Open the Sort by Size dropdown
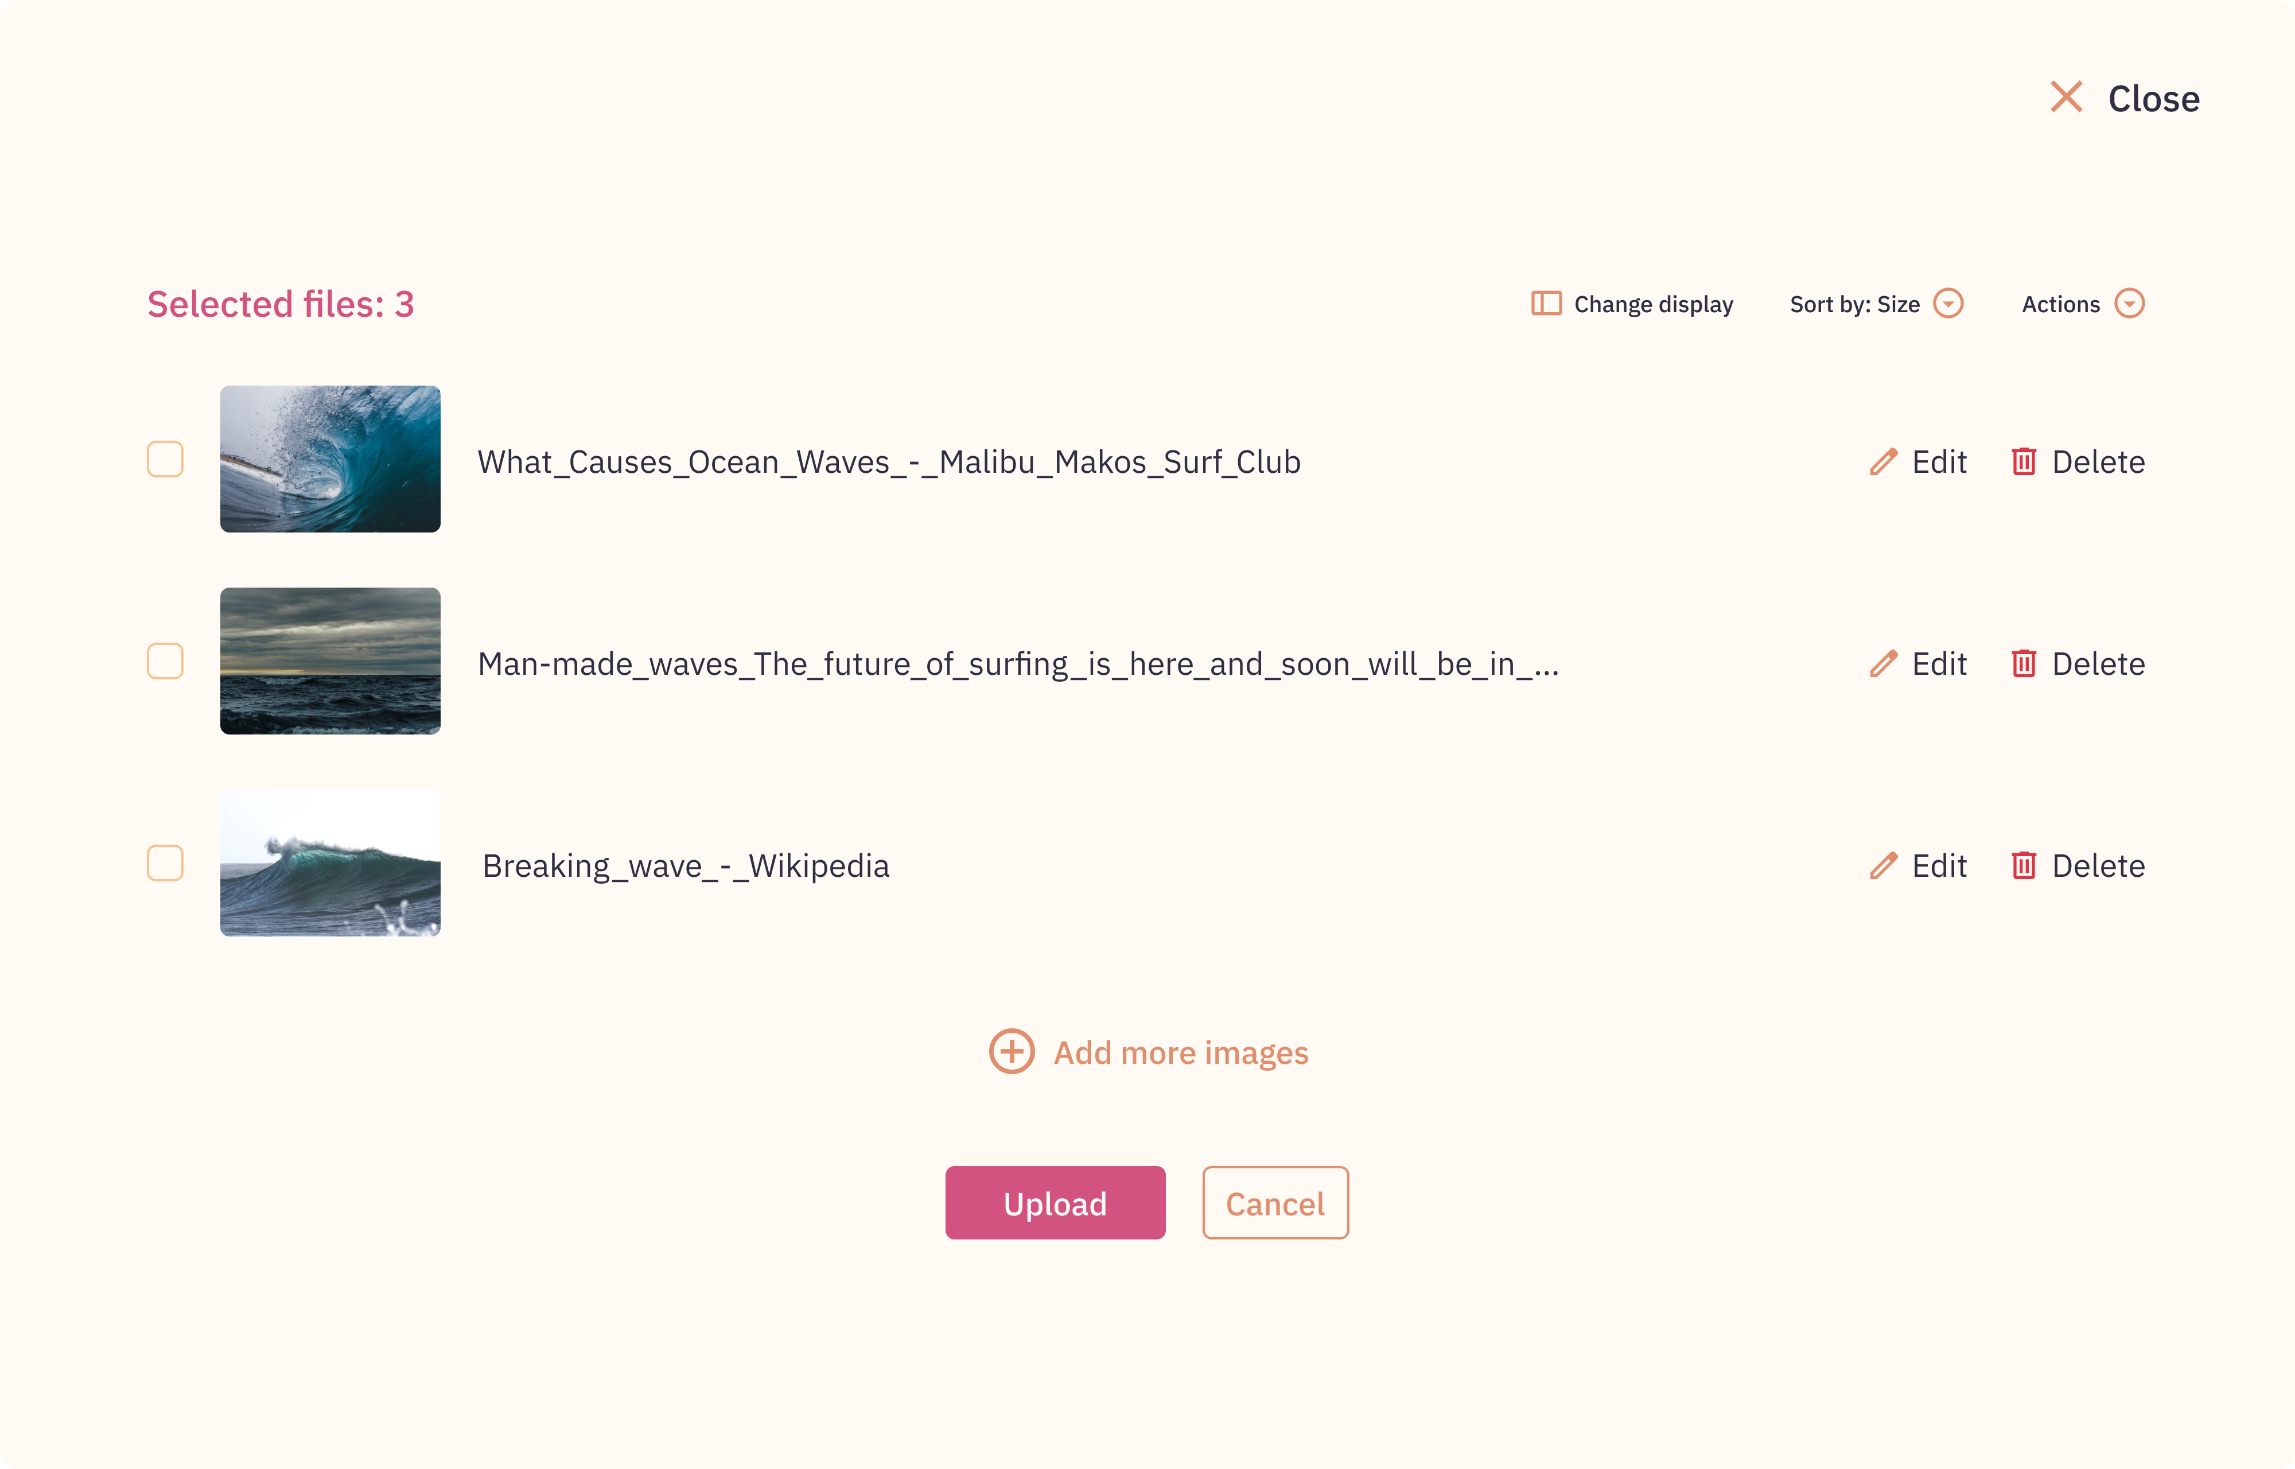Image resolution: width=2295 pixels, height=1469 pixels. (1947, 304)
